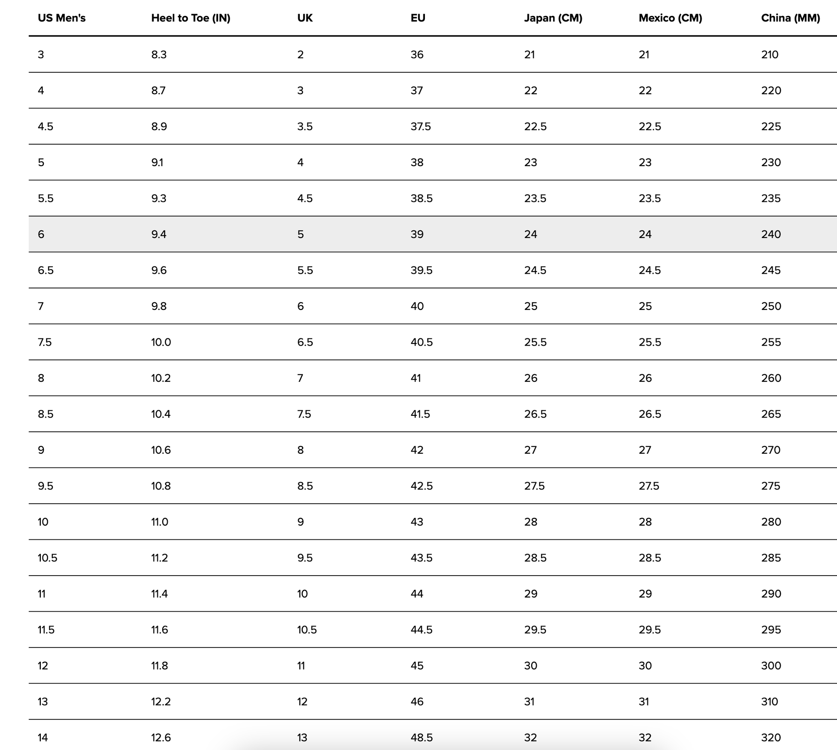Click the China 240 cell
Viewport: 837px width, 750px height.
pos(771,234)
